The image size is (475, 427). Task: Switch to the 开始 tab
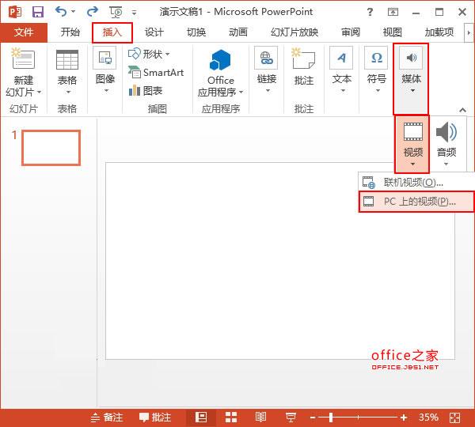[x=70, y=32]
